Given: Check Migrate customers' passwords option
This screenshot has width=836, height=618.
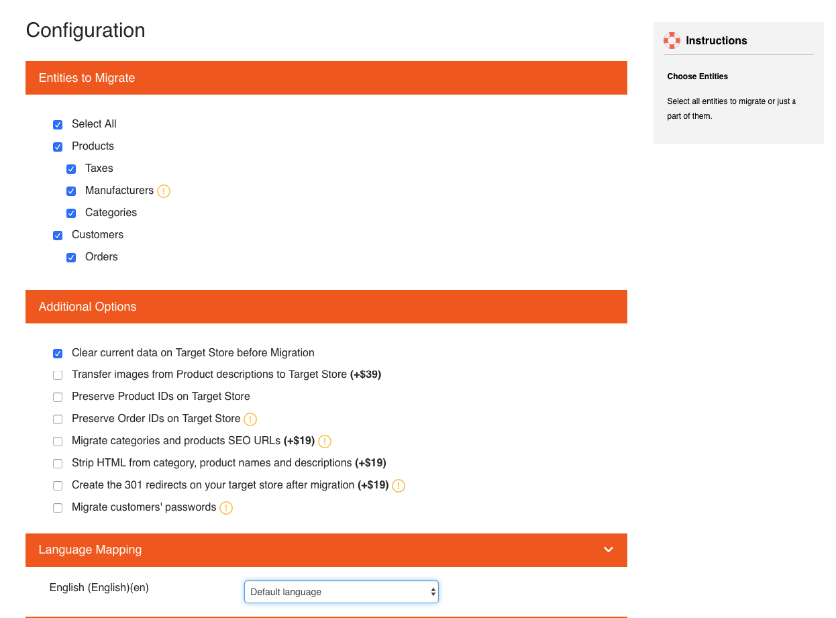Looking at the screenshot, I should pyautogui.click(x=58, y=508).
